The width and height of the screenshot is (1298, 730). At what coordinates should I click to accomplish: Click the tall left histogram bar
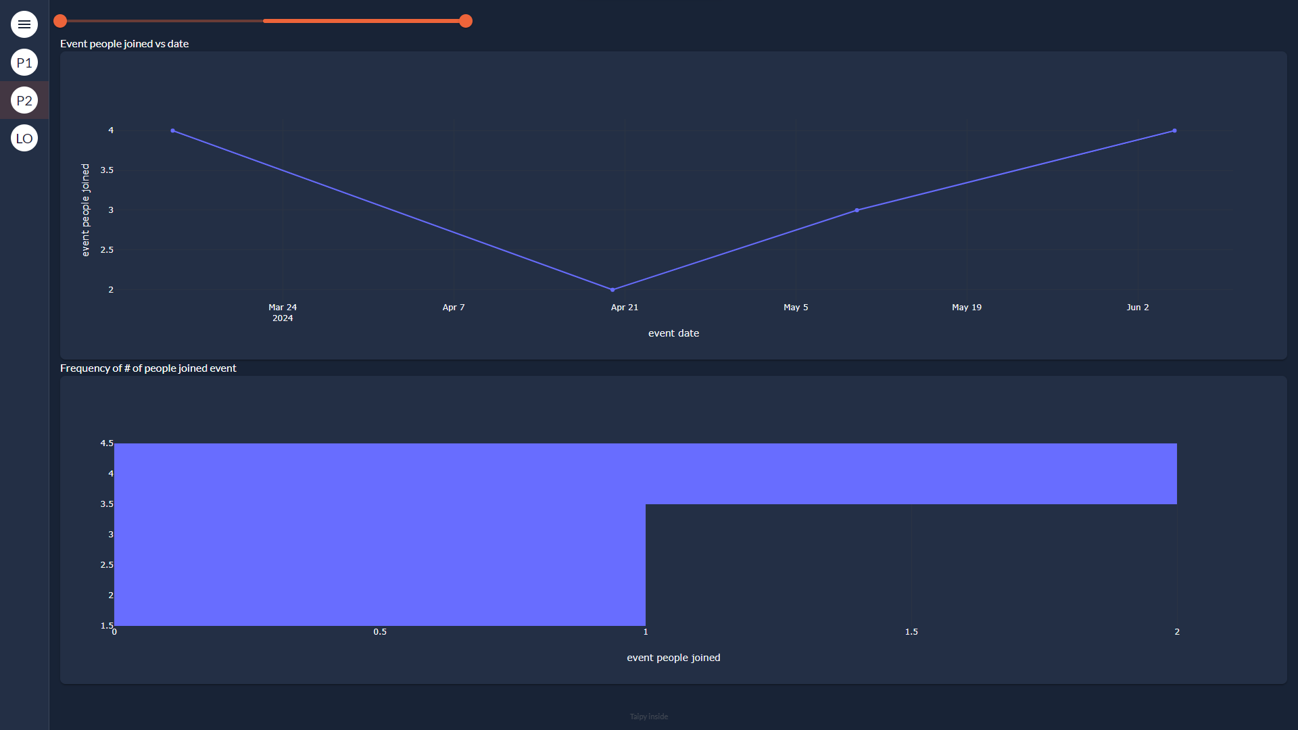tap(379, 534)
